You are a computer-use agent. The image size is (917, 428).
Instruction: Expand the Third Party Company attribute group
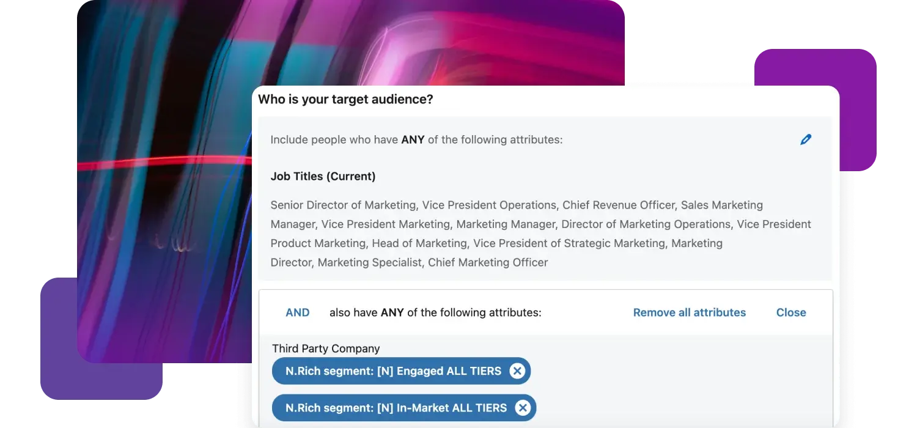coord(326,349)
